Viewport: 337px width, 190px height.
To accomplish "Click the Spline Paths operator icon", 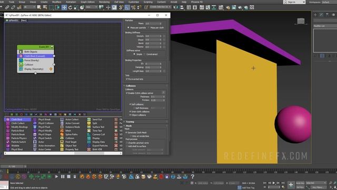I will 62,135.
